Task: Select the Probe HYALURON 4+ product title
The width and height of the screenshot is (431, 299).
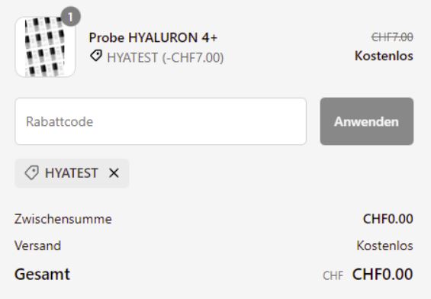Action: click(x=153, y=37)
